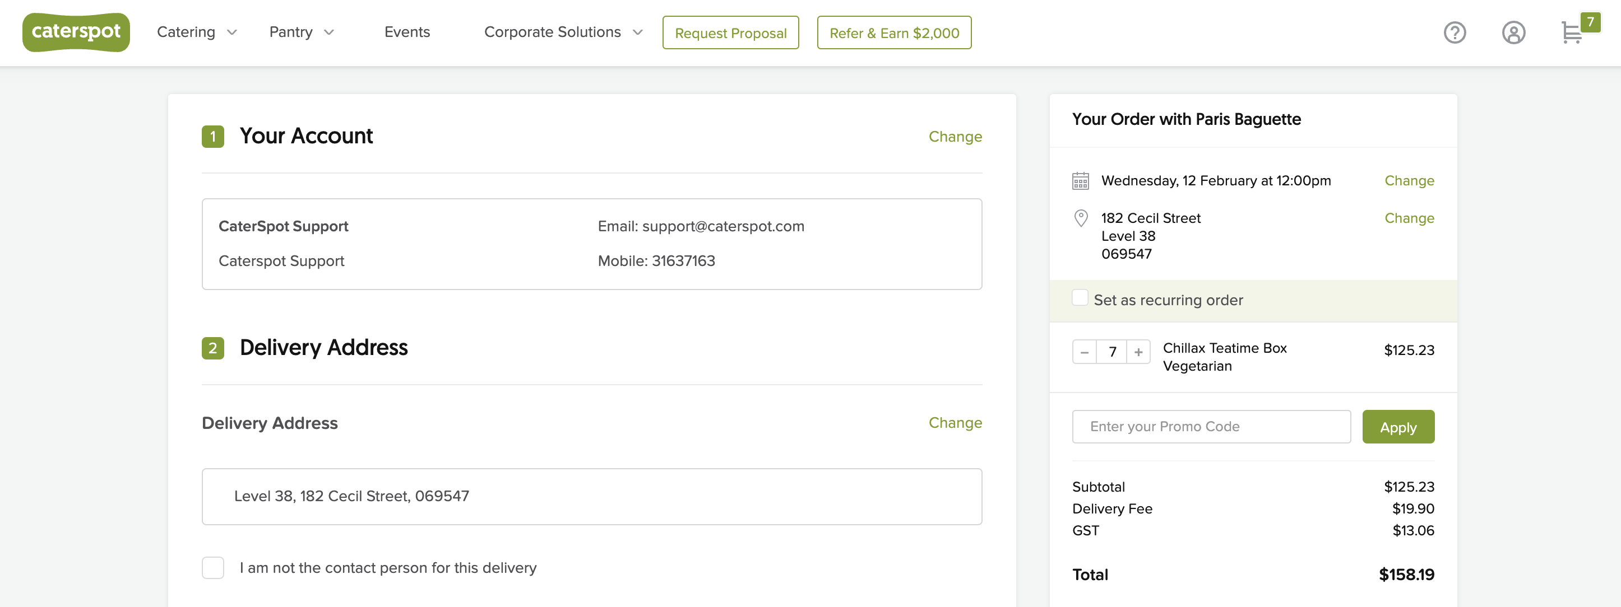Go to the Events menu item

406,32
